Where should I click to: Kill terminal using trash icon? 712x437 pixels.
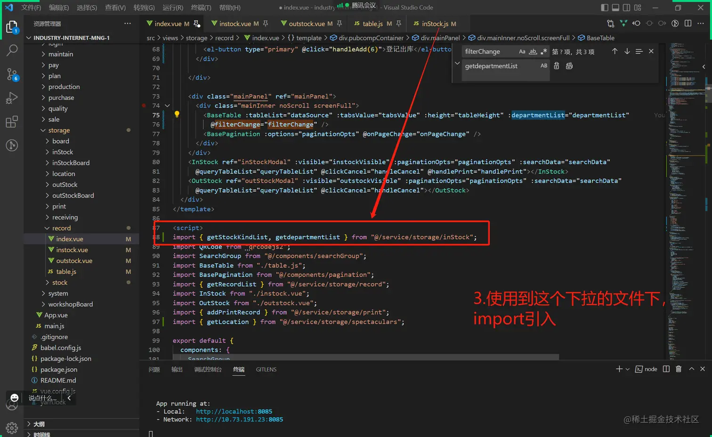[x=679, y=369]
